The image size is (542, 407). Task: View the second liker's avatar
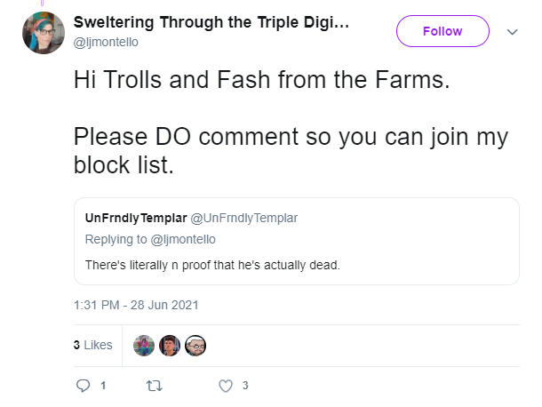[x=170, y=345]
